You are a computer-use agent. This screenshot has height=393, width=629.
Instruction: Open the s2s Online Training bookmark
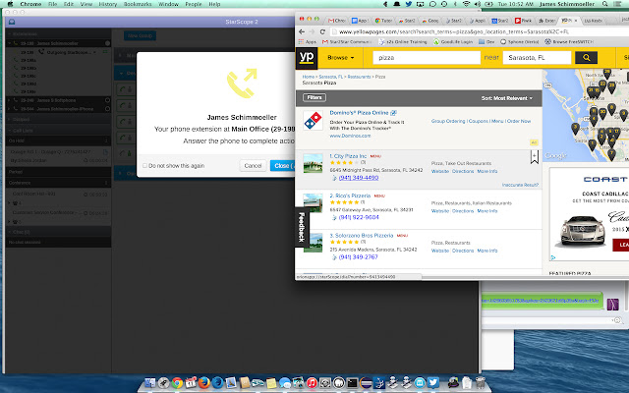(x=403, y=41)
